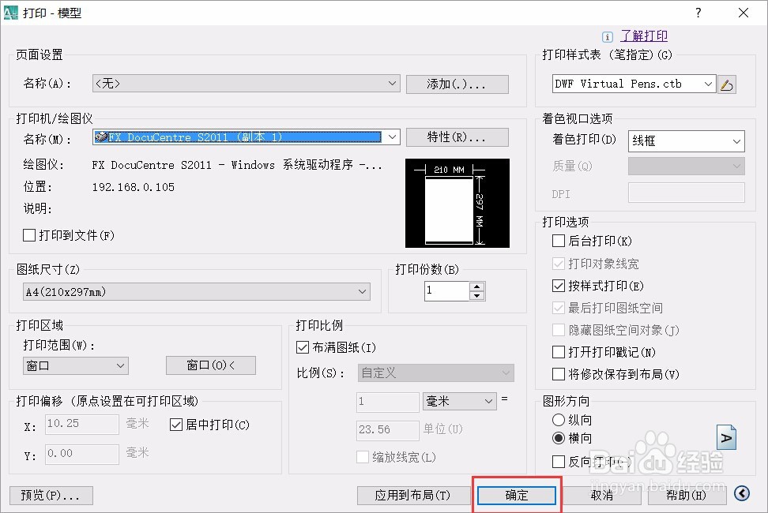The width and height of the screenshot is (768, 513).
Task: Increase print copies with up arrow
Action: coord(476,286)
